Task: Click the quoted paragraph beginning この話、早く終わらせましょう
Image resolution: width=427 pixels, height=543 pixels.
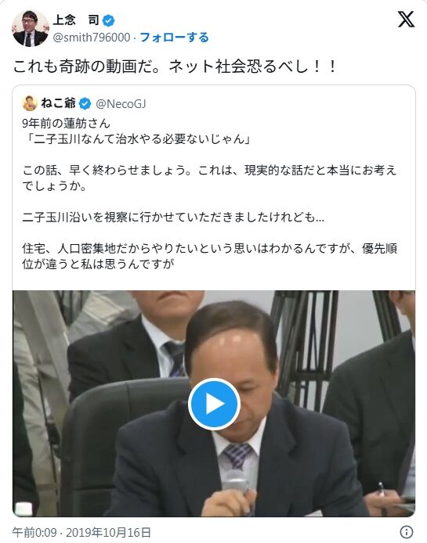Action: click(x=209, y=178)
